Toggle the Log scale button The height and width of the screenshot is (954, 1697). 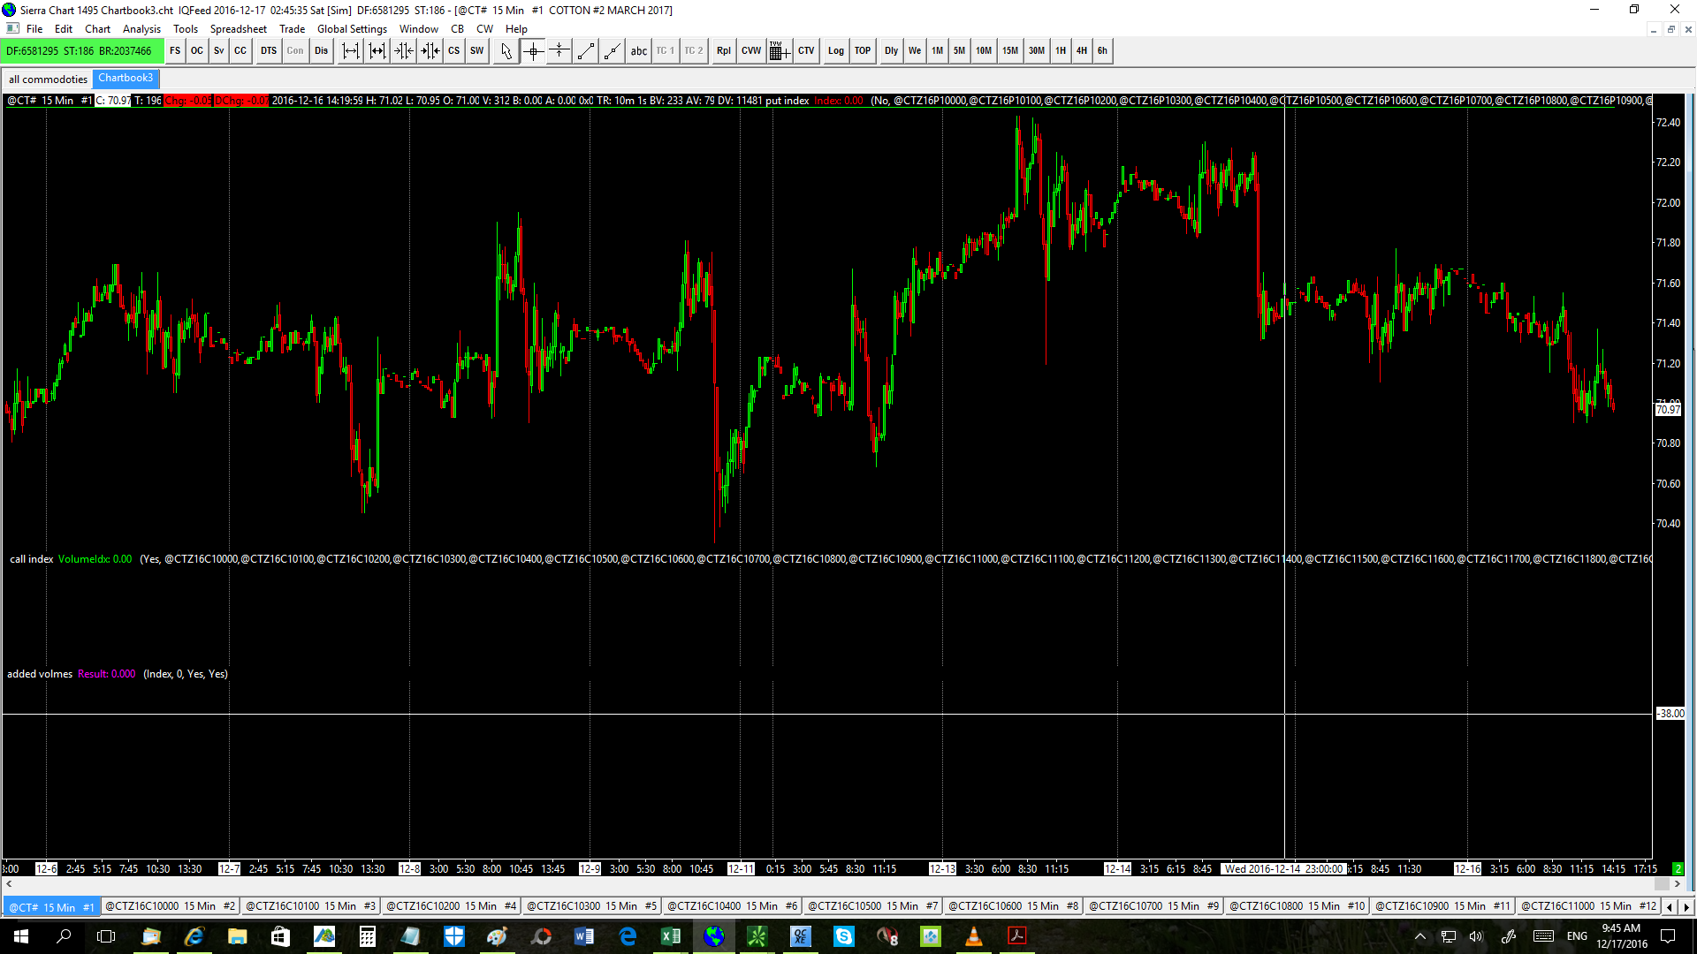(835, 51)
